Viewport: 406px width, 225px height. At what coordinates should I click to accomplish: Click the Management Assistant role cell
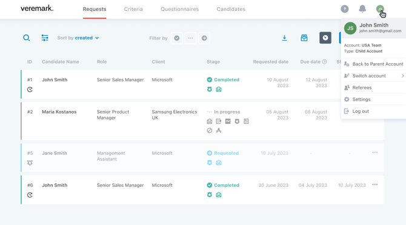click(111, 156)
